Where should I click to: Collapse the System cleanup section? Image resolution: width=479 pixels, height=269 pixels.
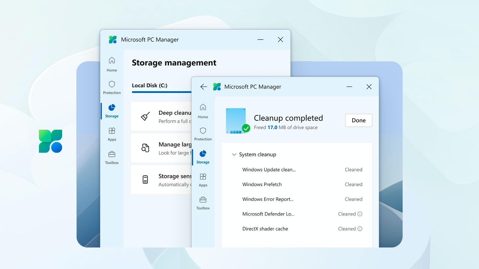point(234,155)
